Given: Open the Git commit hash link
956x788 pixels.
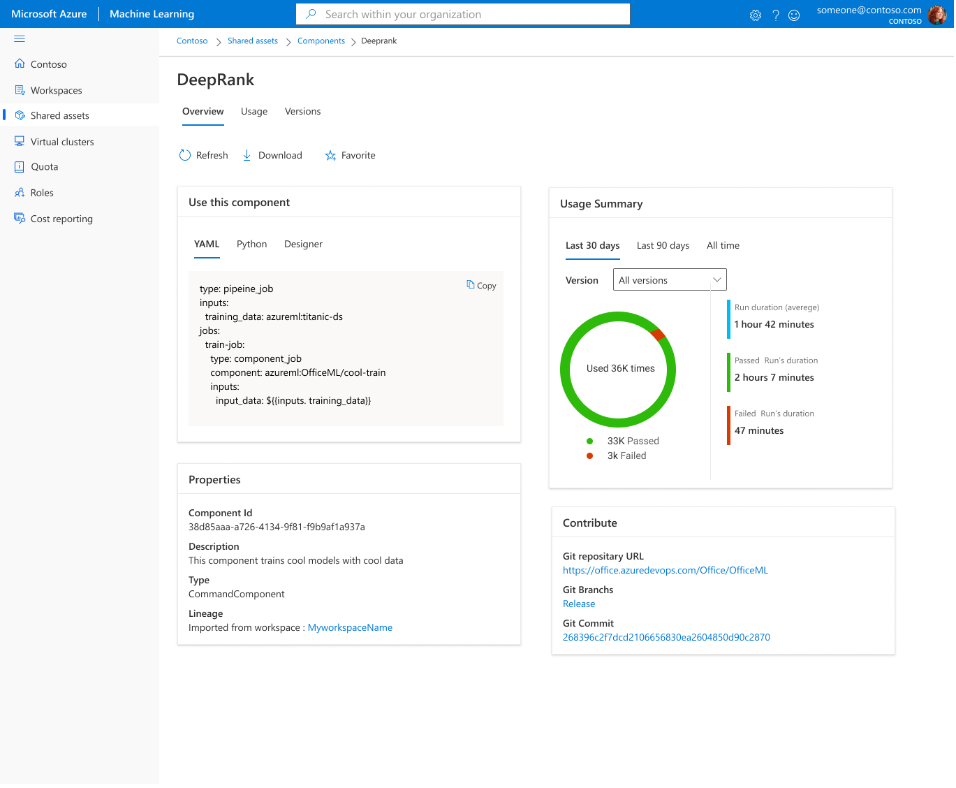Looking at the screenshot, I should (x=666, y=637).
